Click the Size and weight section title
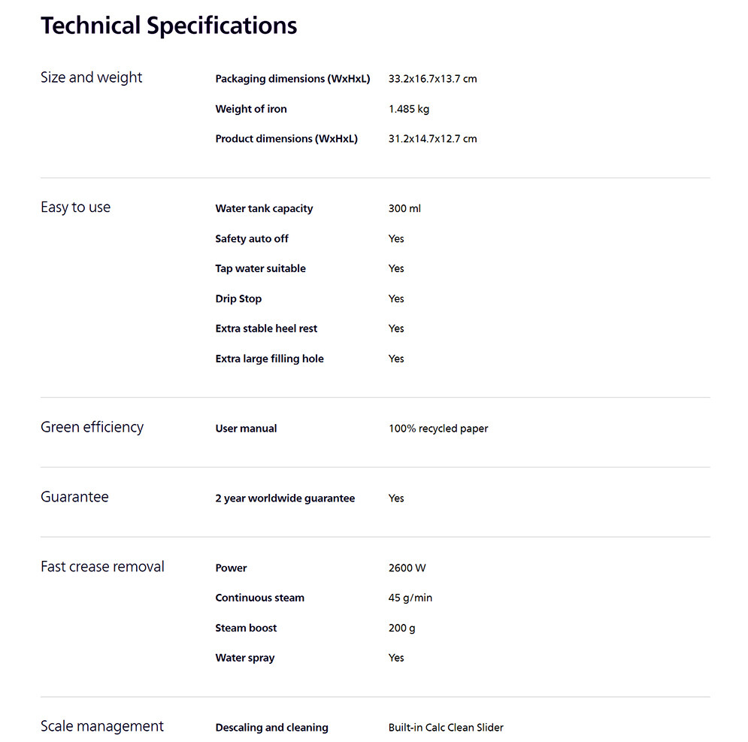Image resolution: width=748 pixels, height=742 pixels. click(91, 77)
